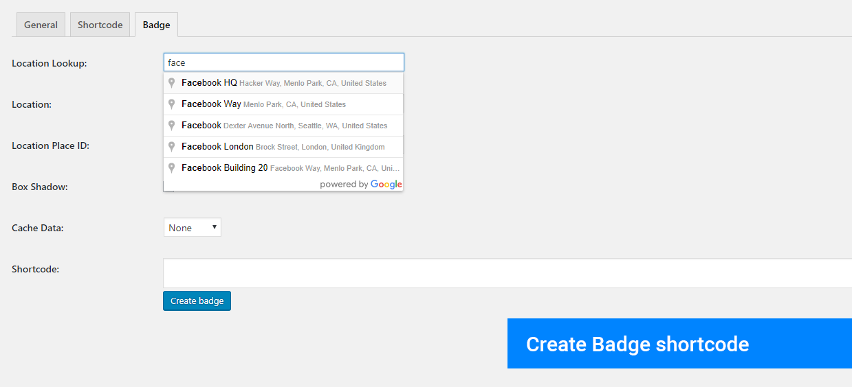This screenshot has height=387, width=852.
Task: Click the map pin beside Facebook HQ
Action: coord(172,83)
